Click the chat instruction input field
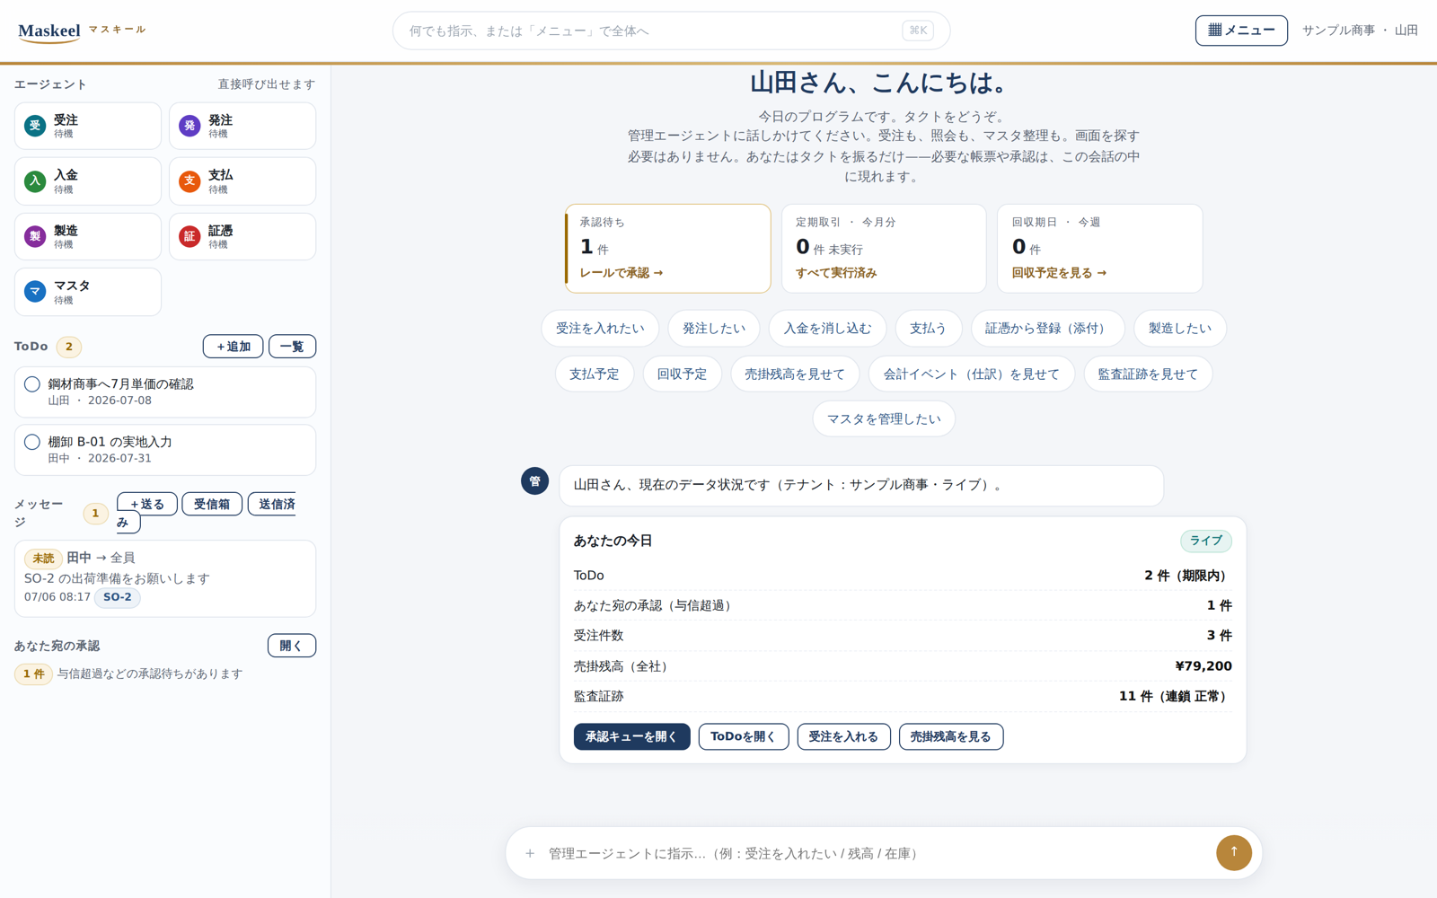 (x=876, y=853)
